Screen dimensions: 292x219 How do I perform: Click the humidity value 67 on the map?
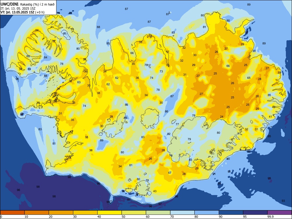pos(170,173)
